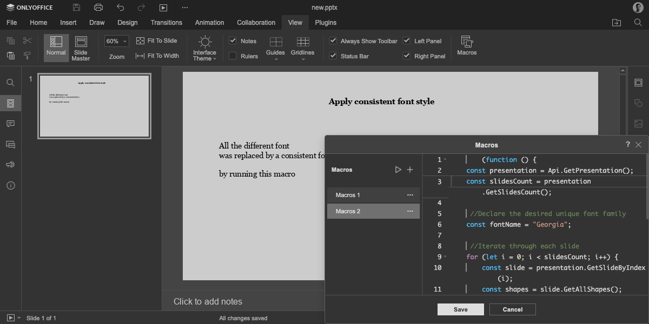649x324 pixels.
Task: Open the Macros toolbar button
Action: (467, 46)
